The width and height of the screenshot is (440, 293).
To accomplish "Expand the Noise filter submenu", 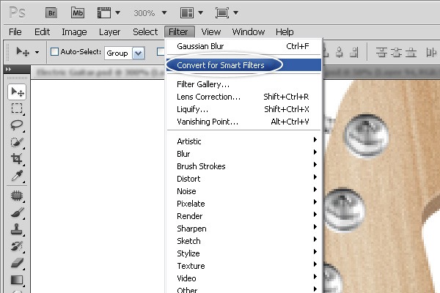I will coord(243,191).
